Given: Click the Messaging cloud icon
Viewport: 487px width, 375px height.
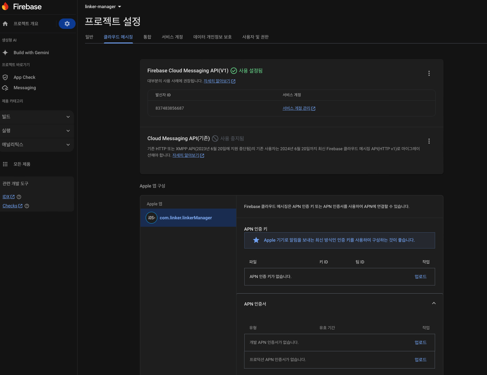Looking at the screenshot, I should pos(5,88).
